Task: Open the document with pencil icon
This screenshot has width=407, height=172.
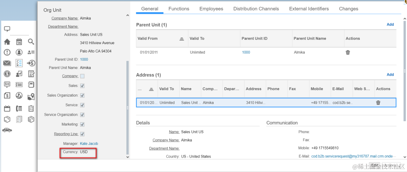Action: click(x=31, y=74)
